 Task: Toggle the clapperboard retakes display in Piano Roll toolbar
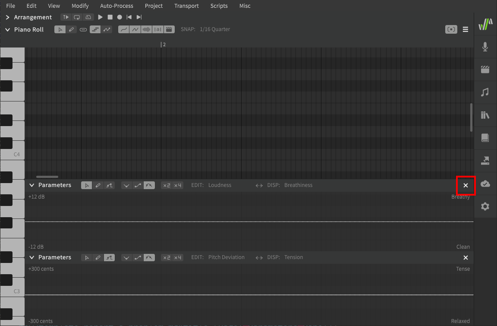(169, 29)
